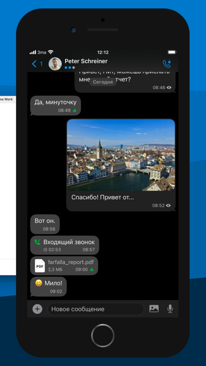Tap the Мило! message bubble

[48, 287]
